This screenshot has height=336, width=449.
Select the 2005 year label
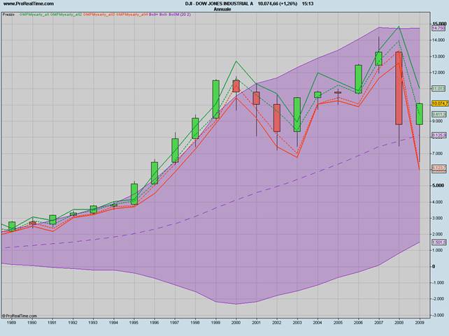[338, 323]
